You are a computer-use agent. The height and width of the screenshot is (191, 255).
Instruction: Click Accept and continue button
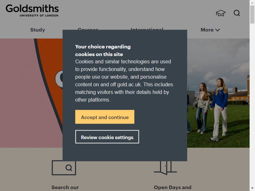(x=105, y=117)
